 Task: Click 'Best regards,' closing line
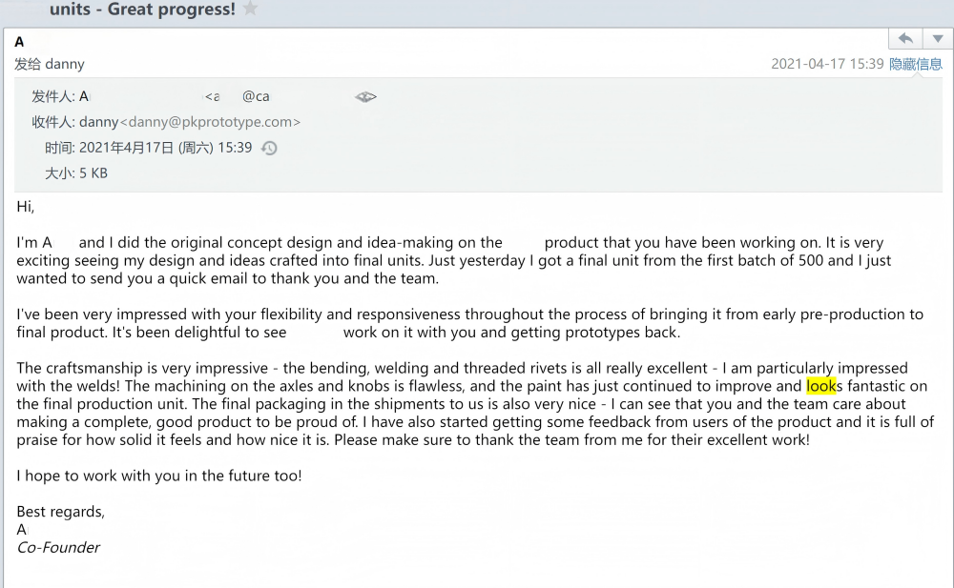pos(61,512)
